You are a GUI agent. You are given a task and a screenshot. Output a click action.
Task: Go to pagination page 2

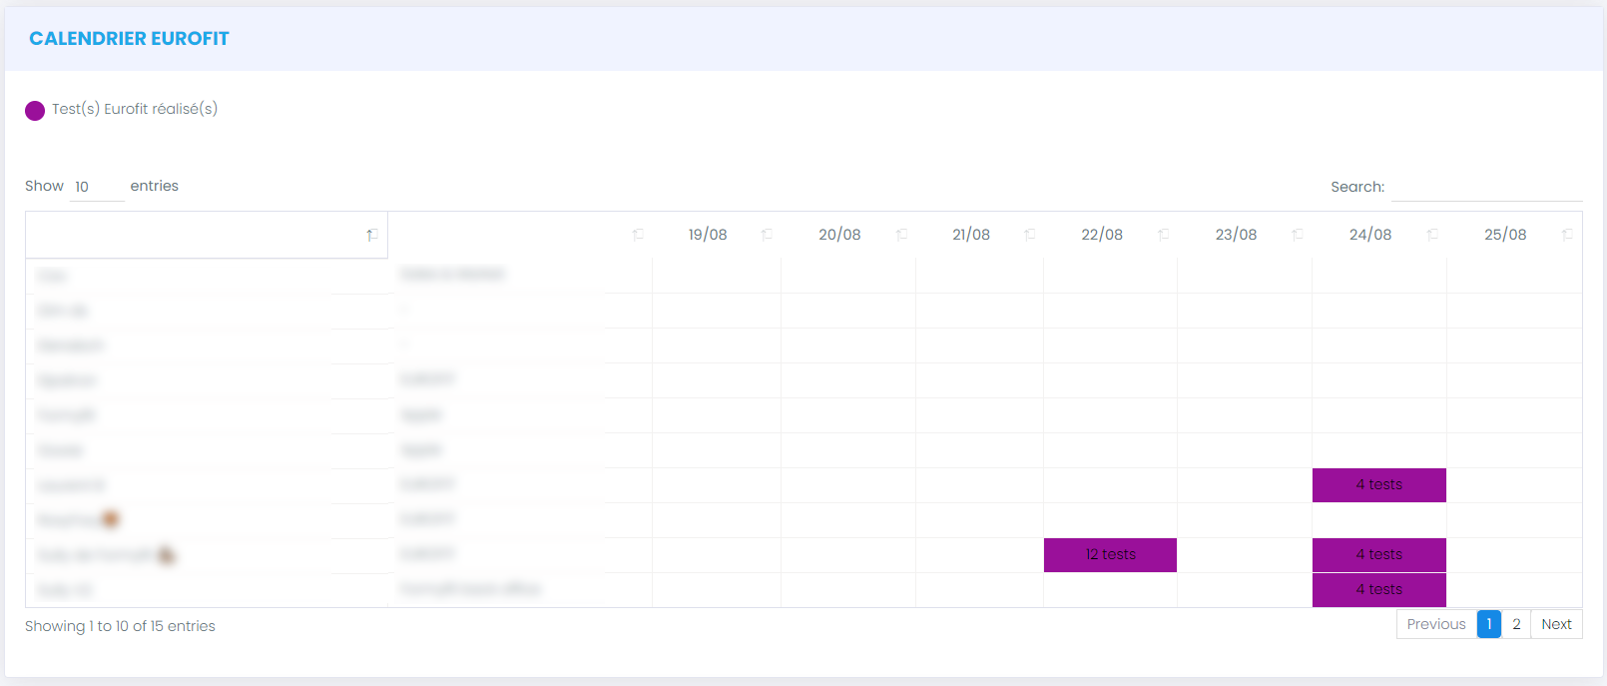[1516, 624]
